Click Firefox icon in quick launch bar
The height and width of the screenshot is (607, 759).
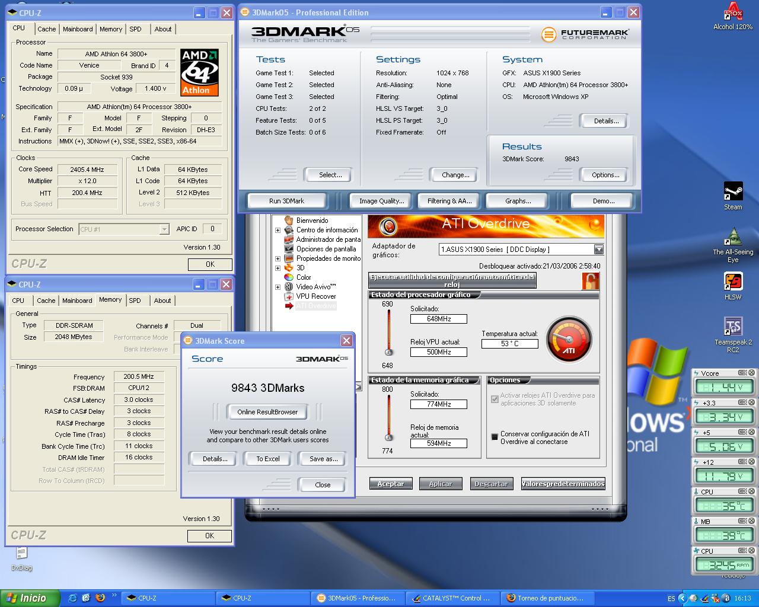[100, 598]
